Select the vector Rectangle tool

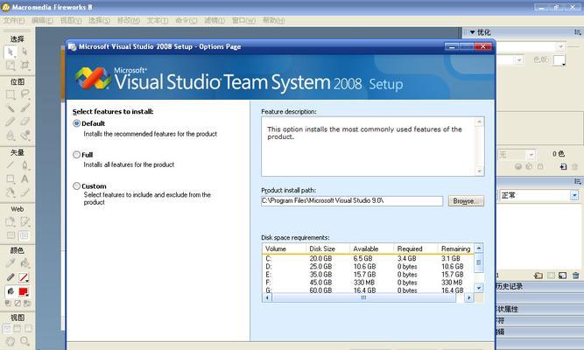(x=11, y=178)
